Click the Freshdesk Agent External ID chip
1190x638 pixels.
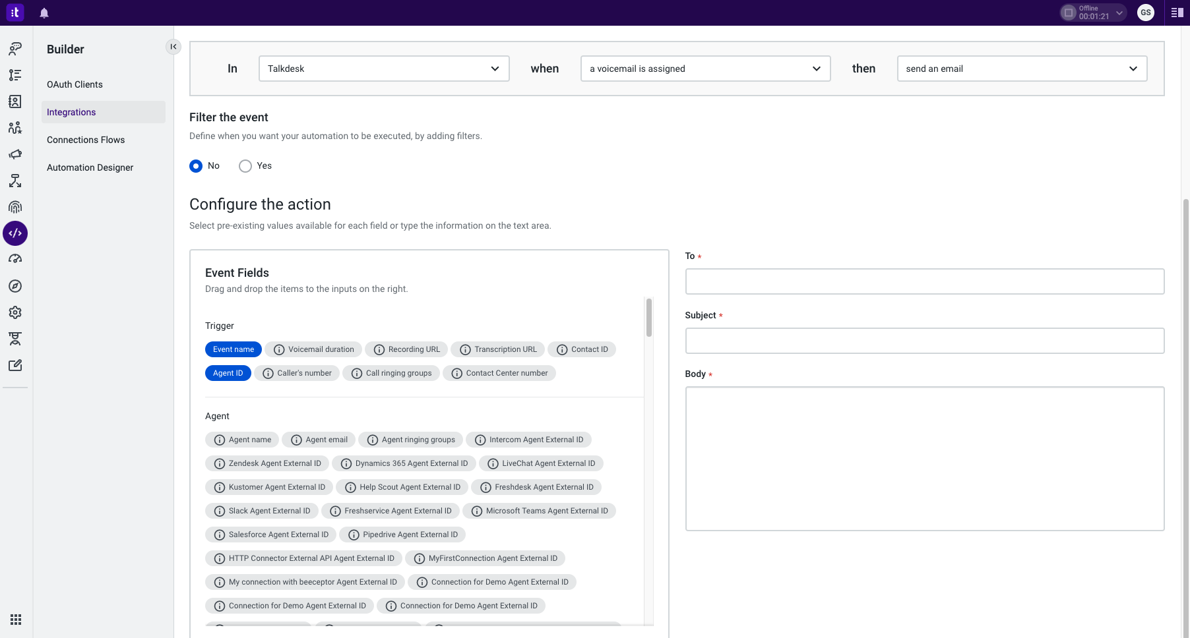(536, 487)
